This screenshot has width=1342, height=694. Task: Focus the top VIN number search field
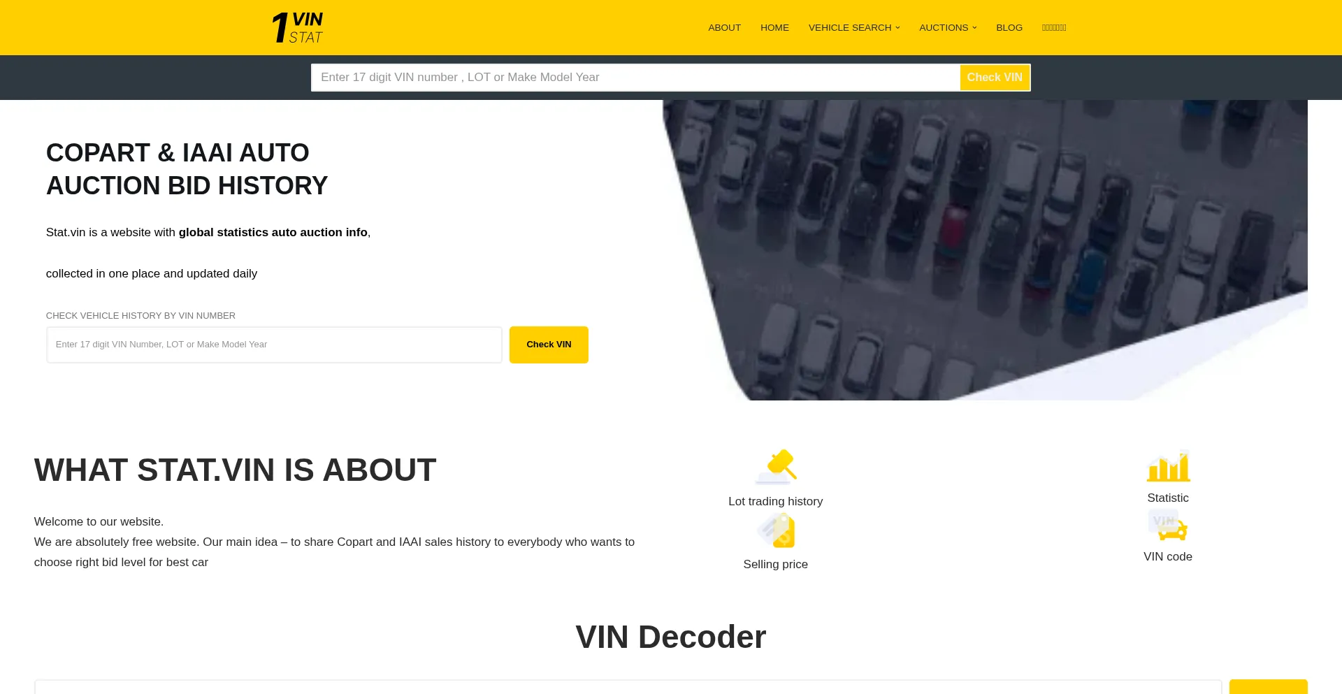[635, 78]
